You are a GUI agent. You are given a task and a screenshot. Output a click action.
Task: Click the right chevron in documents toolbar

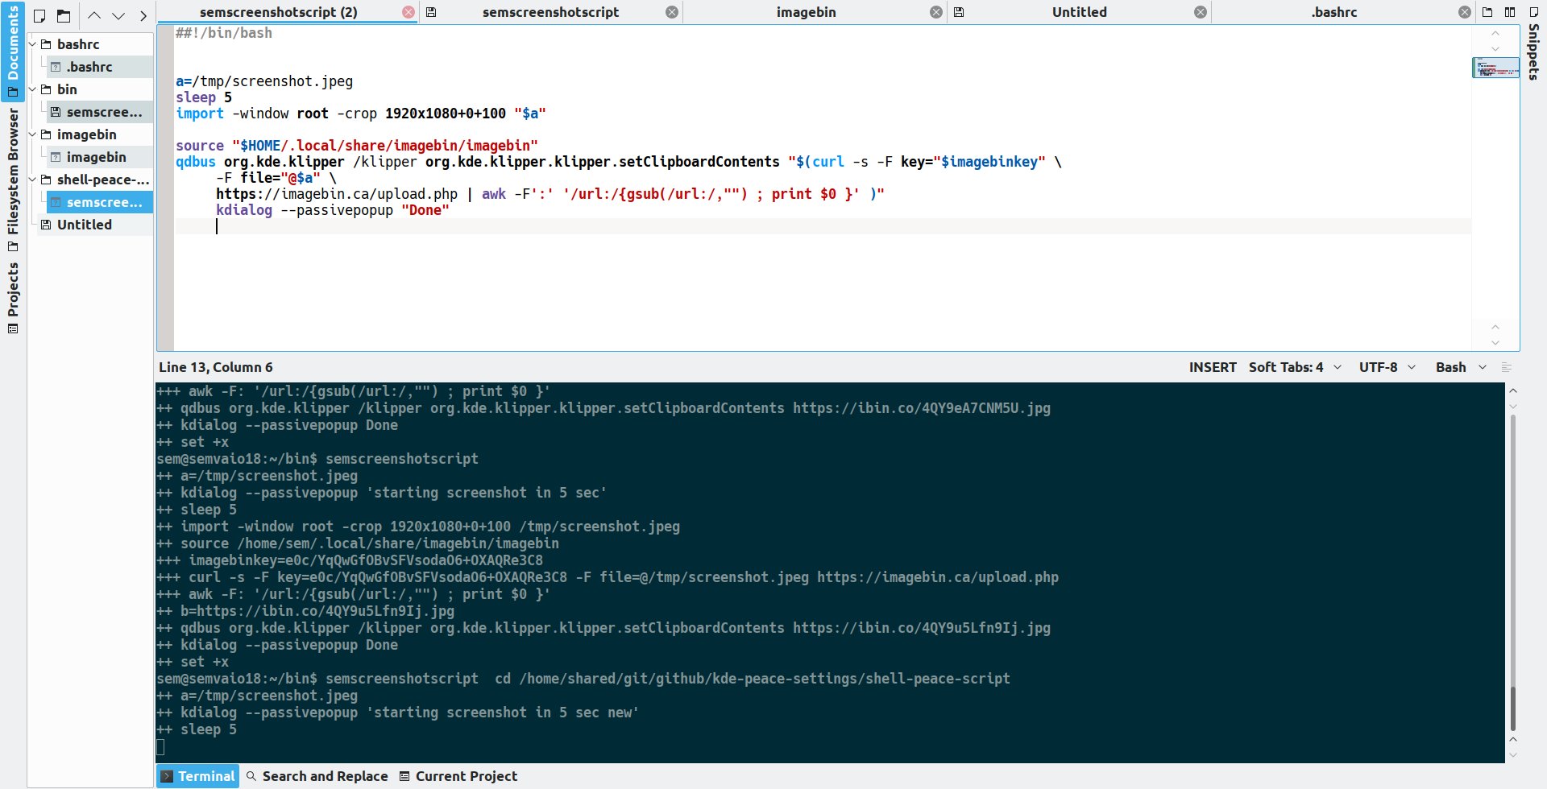(143, 16)
